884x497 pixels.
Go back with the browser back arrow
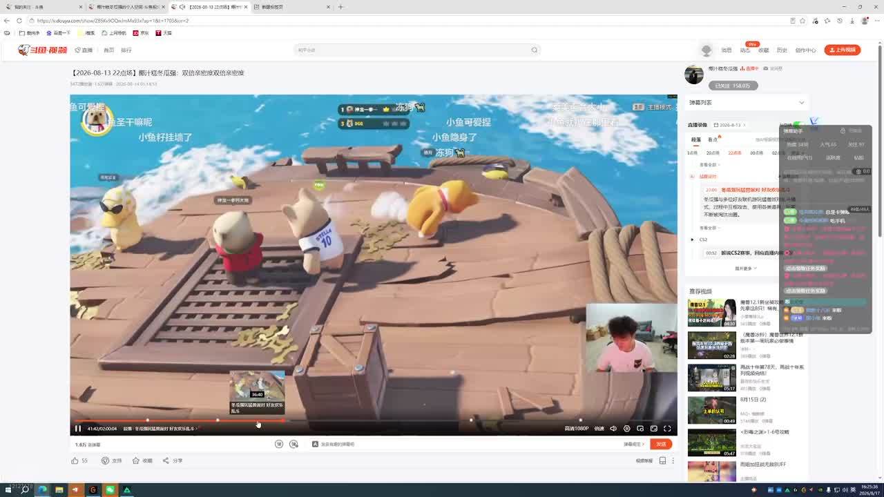click(7, 21)
